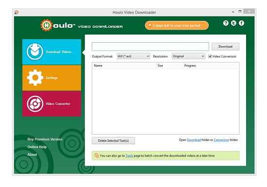
Task: Open the Download folder link
Action: [x=194, y=140]
